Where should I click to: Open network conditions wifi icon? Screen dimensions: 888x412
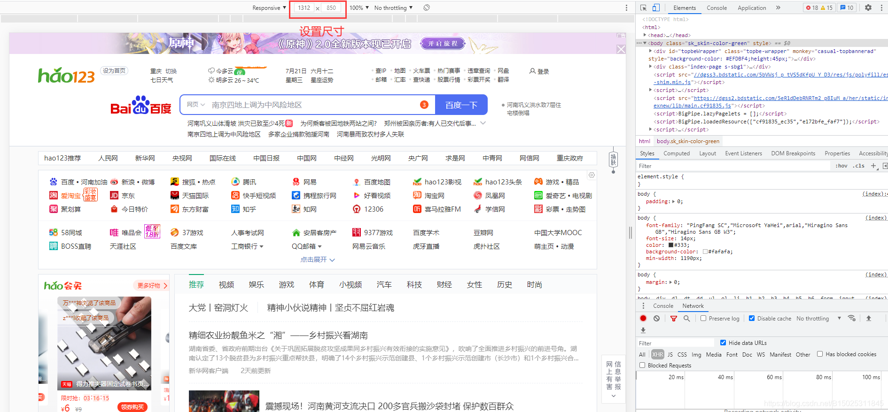pyautogui.click(x=851, y=318)
